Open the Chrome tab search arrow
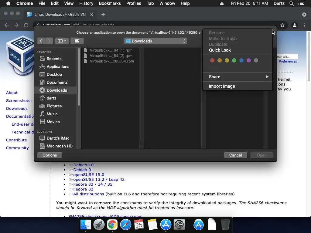This screenshot has height=233, width=311. click(x=304, y=15)
